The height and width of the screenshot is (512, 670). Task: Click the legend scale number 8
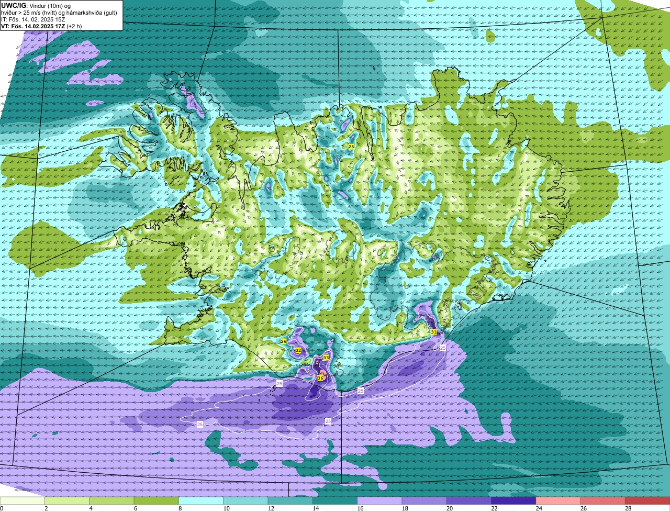click(x=181, y=508)
